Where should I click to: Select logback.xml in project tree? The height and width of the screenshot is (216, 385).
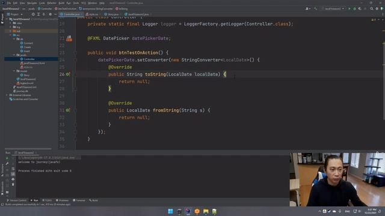coord(25,83)
